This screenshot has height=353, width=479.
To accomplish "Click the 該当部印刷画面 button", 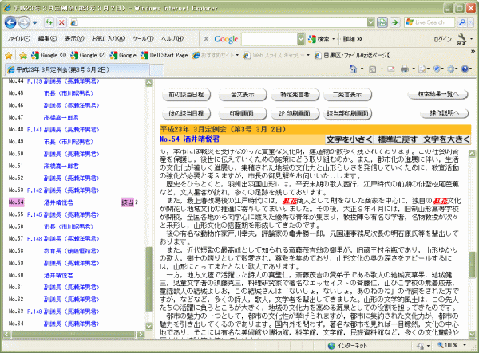I will point(347,113).
